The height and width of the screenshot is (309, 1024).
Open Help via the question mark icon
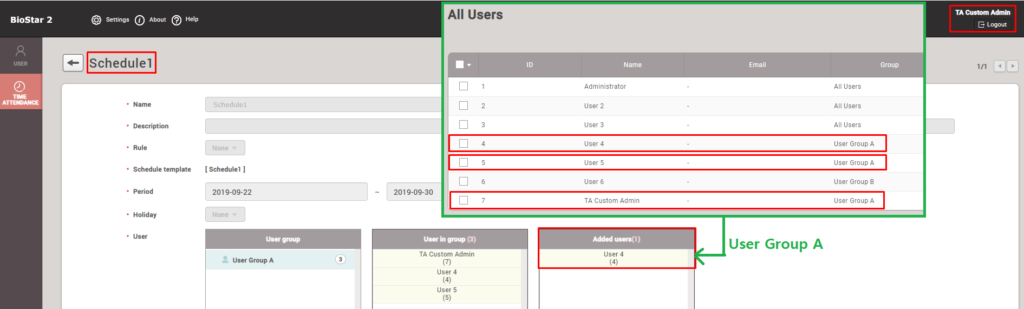coord(177,20)
